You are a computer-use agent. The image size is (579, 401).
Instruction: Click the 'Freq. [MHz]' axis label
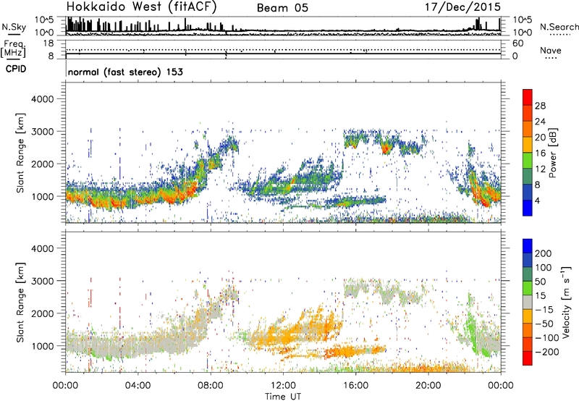tap(13, 49)
